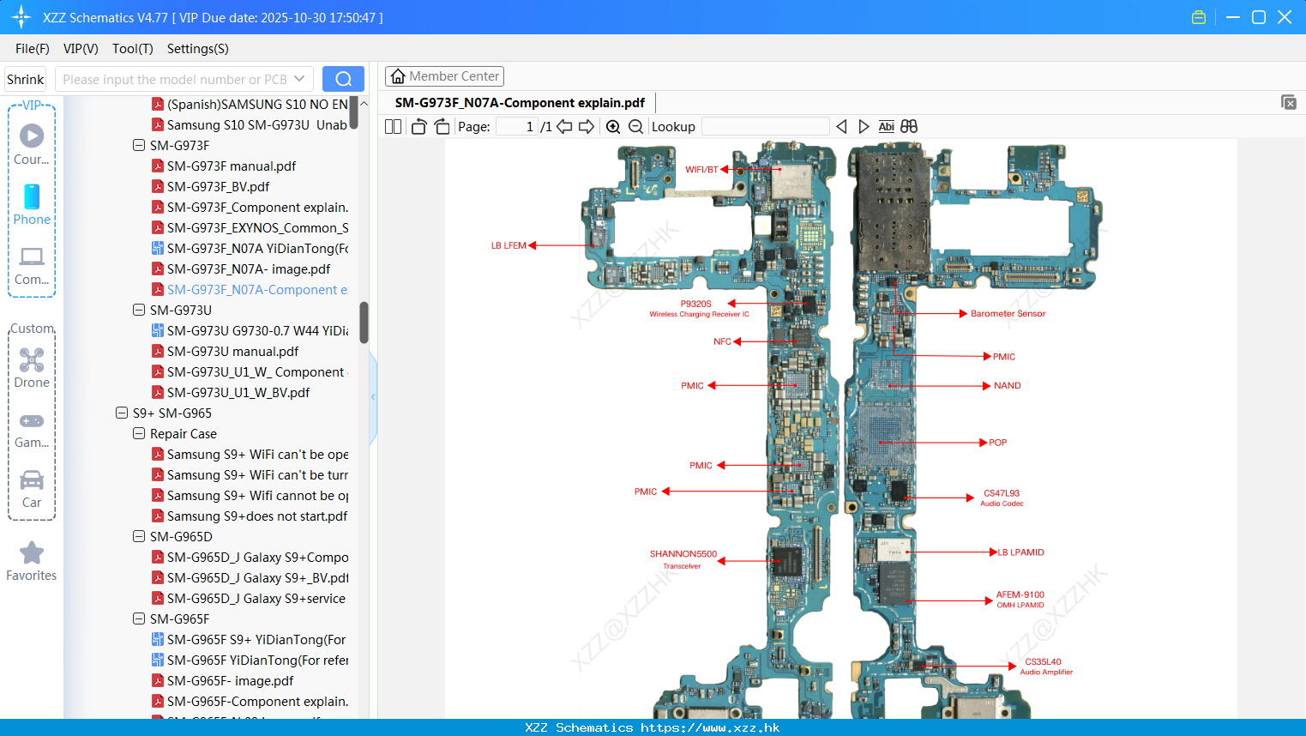Open Samsung S9+does not start.pdf
The width and height of the screenshot is (1306, 736).
click(x=257, y=516)
